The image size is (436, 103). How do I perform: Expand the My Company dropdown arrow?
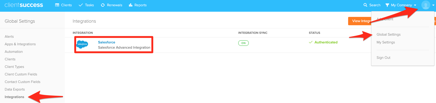pos(415,5)
